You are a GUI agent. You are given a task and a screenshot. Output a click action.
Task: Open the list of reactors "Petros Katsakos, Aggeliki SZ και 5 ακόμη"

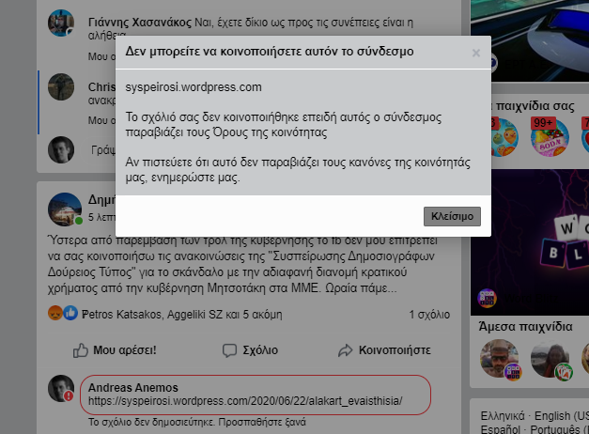click(x=182, y=315)
